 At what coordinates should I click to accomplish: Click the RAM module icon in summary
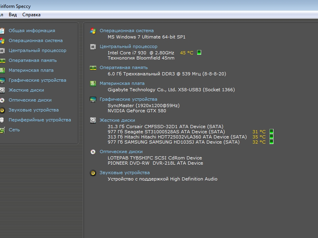click(x=93, y=67)
